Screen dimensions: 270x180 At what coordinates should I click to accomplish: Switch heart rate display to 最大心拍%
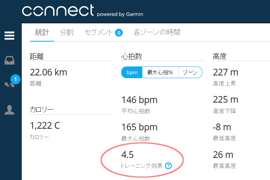[x=160, y=72]
